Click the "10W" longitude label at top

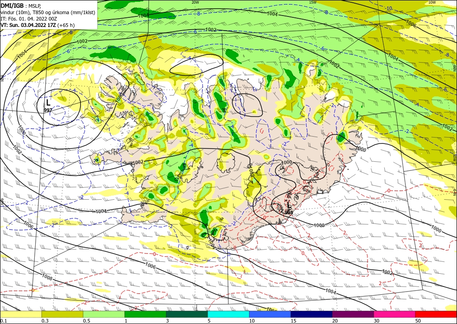pos(432,2)
